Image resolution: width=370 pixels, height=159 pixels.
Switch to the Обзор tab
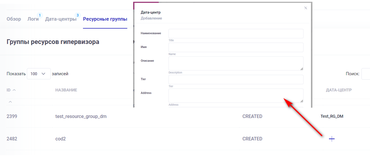pyautogui.click(x=14, y=19)
